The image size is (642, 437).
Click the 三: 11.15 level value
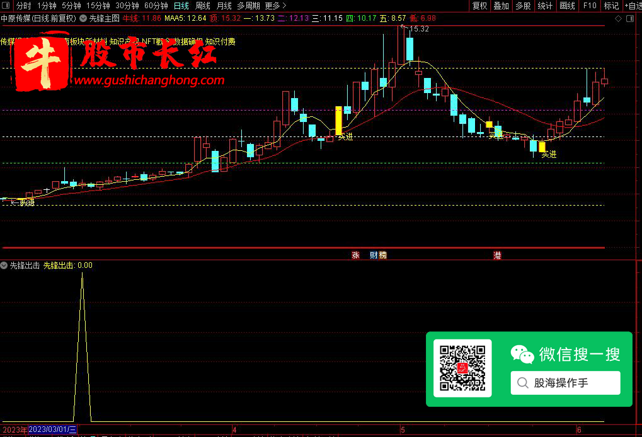pyautogui.click(x=327, y=18)
